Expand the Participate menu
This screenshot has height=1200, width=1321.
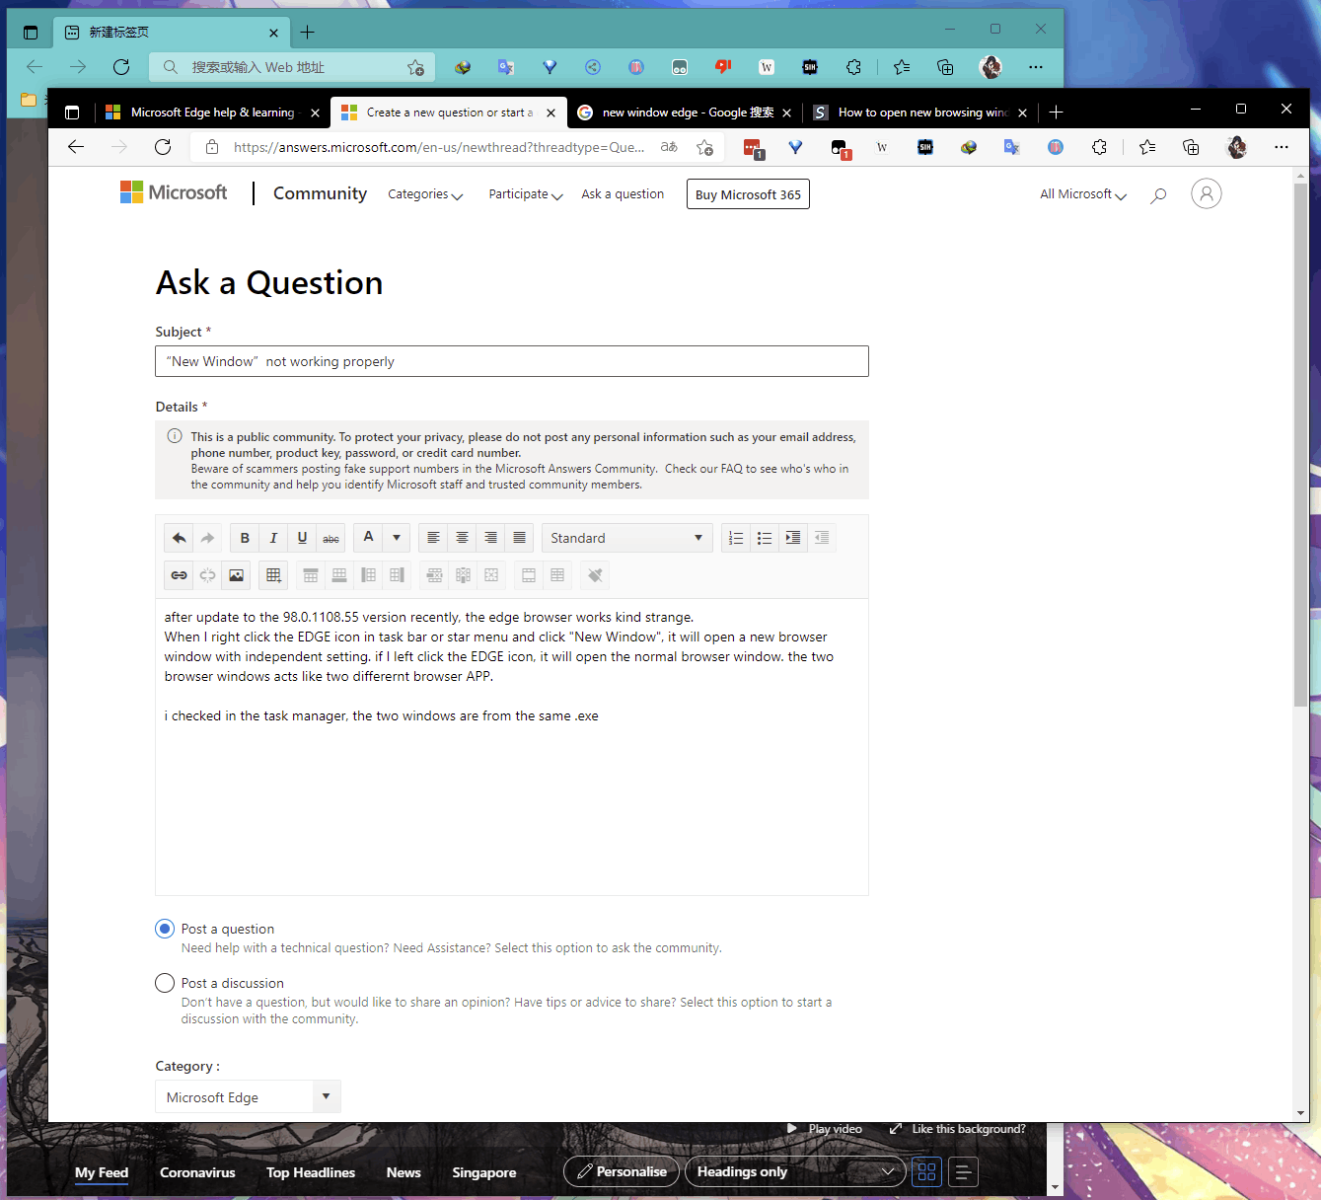(x=526, y=194)
